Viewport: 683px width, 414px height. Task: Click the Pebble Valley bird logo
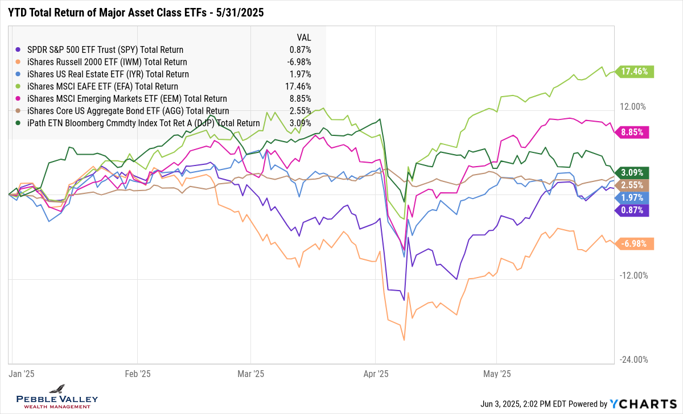pyautogui.click(x=56, y=389)
